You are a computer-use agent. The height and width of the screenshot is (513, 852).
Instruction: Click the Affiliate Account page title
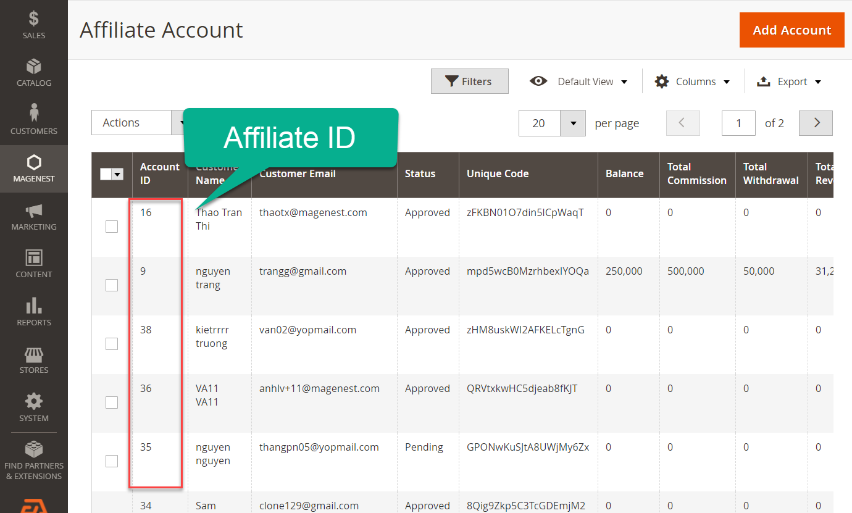(162, 30)
